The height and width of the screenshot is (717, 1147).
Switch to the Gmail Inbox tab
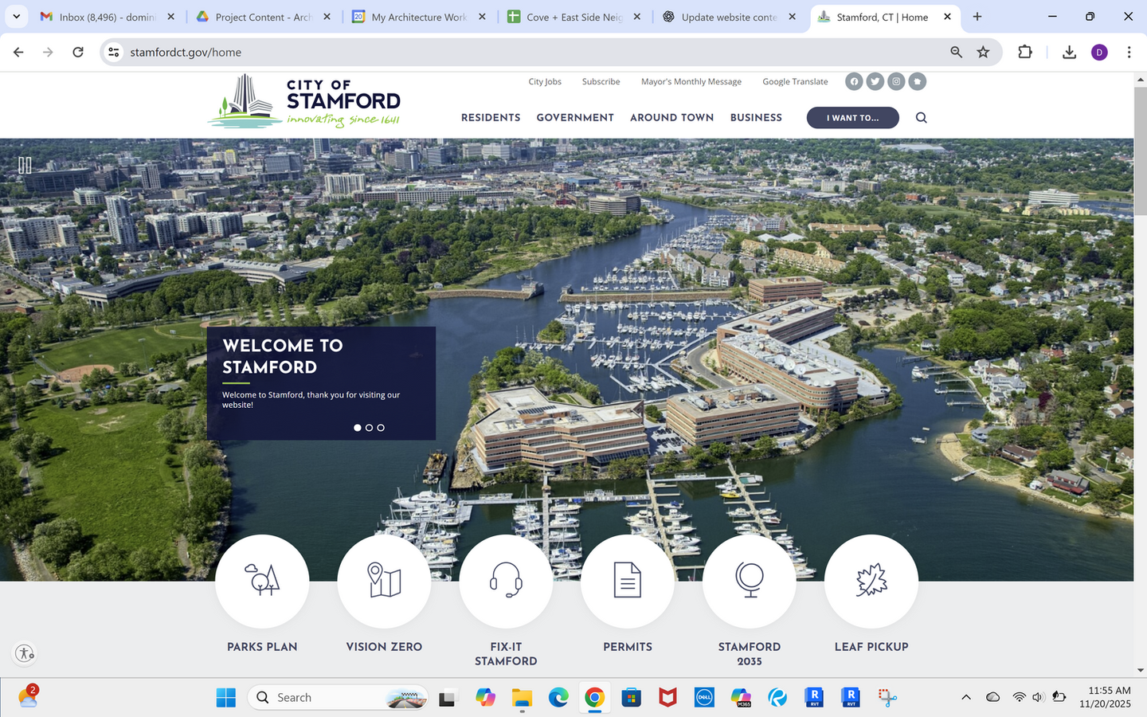(x=108, y=17)
